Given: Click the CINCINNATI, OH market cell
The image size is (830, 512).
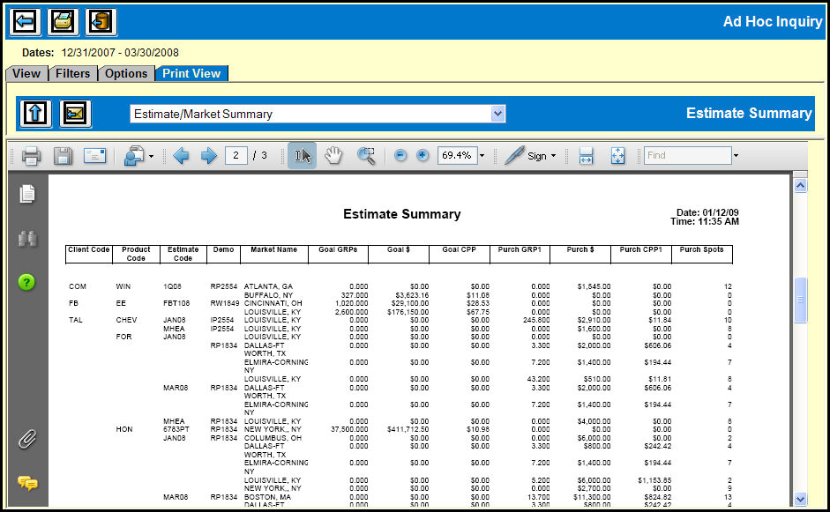Looking at the screenshot, I should pos(273,304).
